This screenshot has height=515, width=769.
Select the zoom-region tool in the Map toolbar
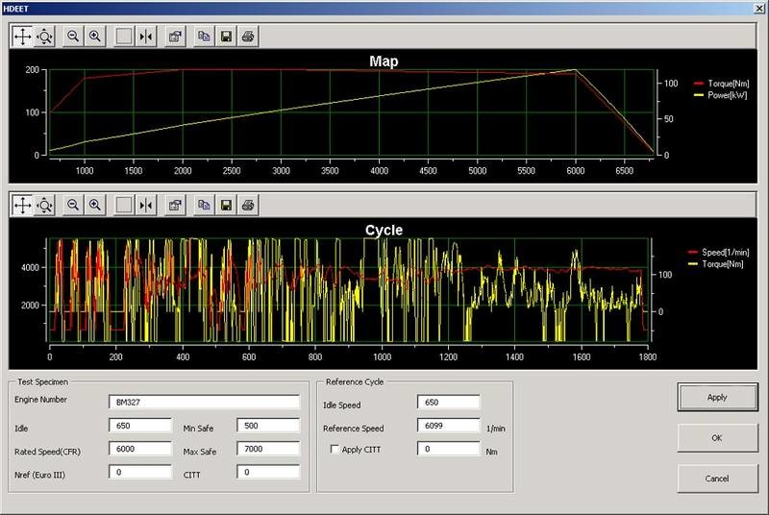44,37
